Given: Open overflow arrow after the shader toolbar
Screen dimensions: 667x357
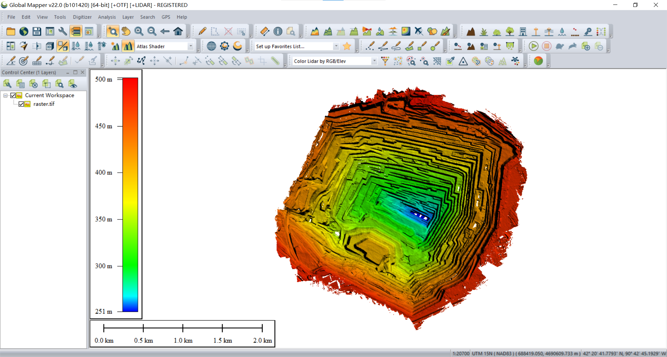Looking at the screenshot, I should (x=198, y=51).
